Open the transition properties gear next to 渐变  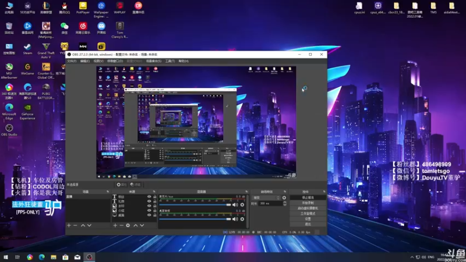284,197
